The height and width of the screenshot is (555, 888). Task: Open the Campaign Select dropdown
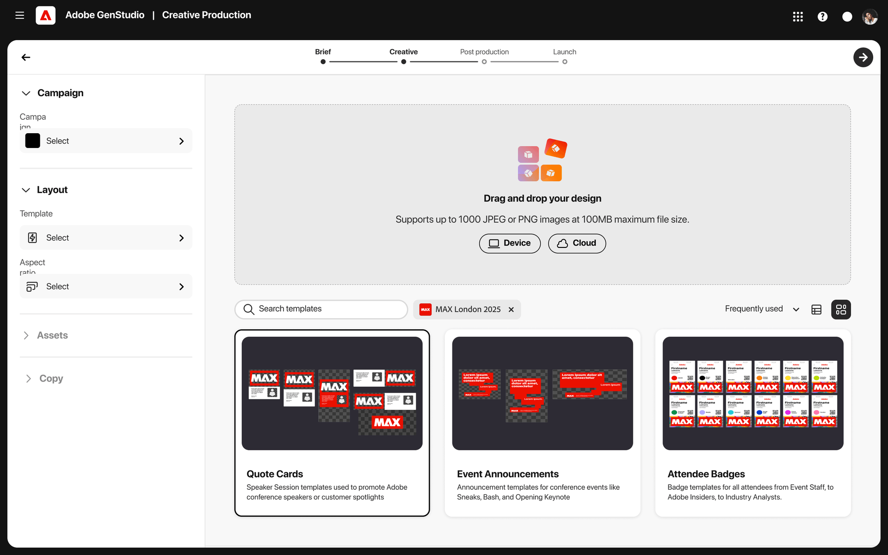click(106, 141)
